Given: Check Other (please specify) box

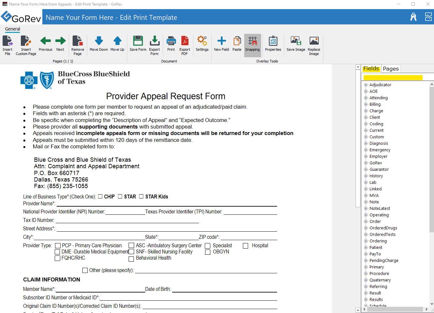Looking at the screenshot, I should pyautogui.click(x=85, y=270).
